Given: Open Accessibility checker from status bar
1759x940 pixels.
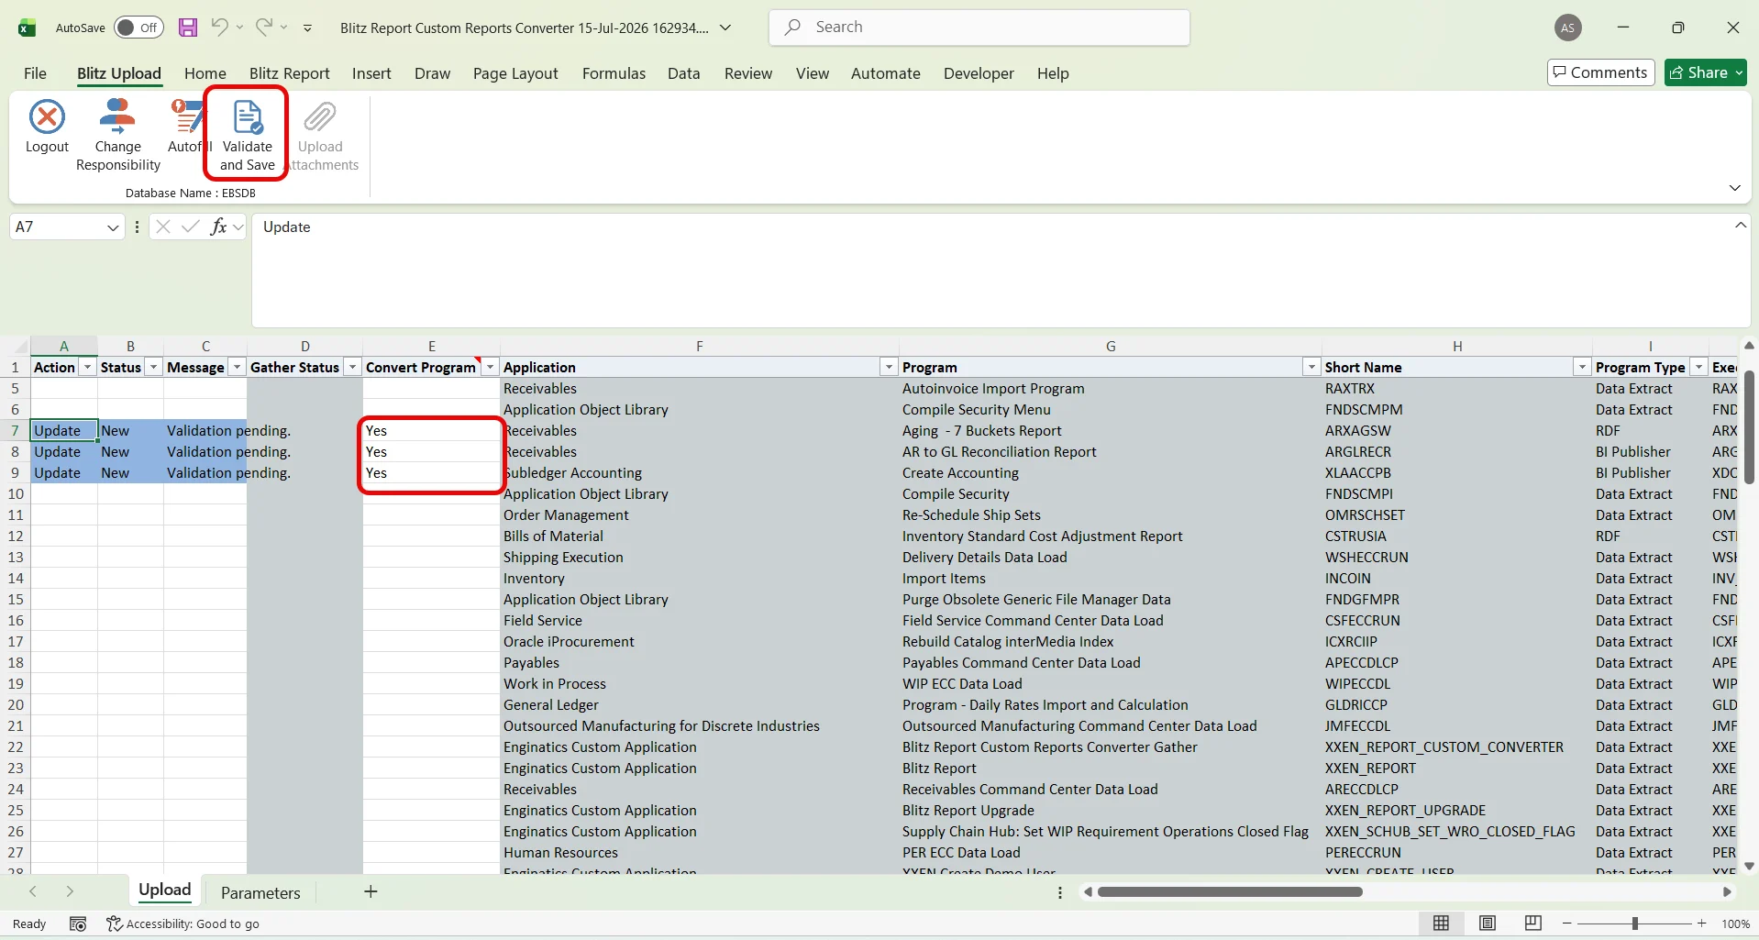Looking at the screenshot, I should (183, 923).
